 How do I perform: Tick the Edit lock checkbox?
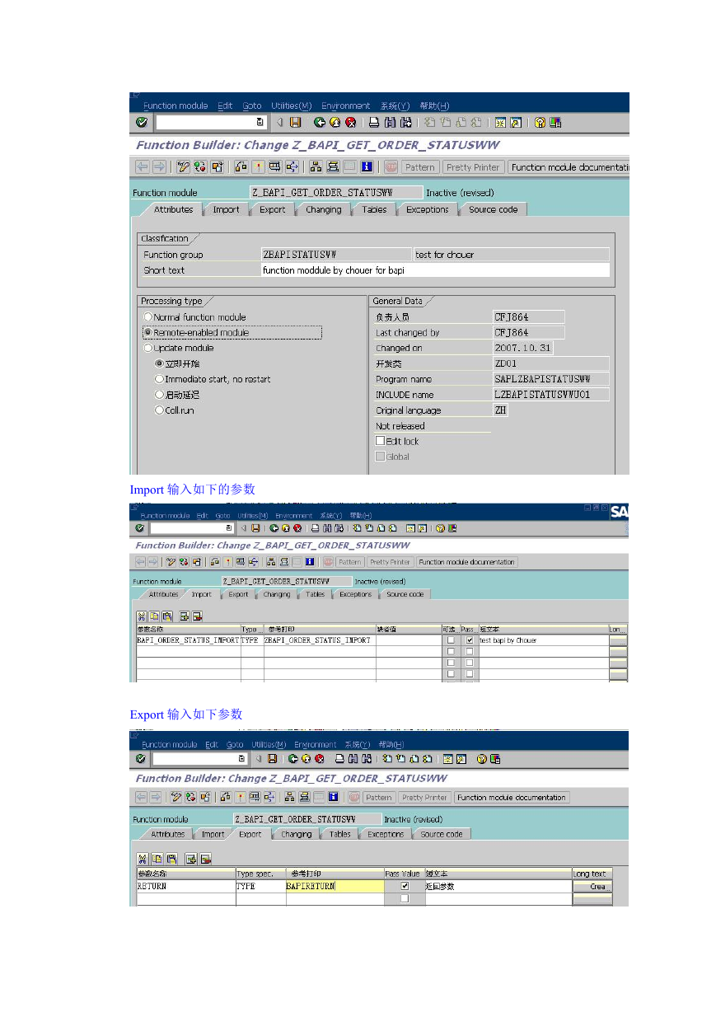pos(380,441)
